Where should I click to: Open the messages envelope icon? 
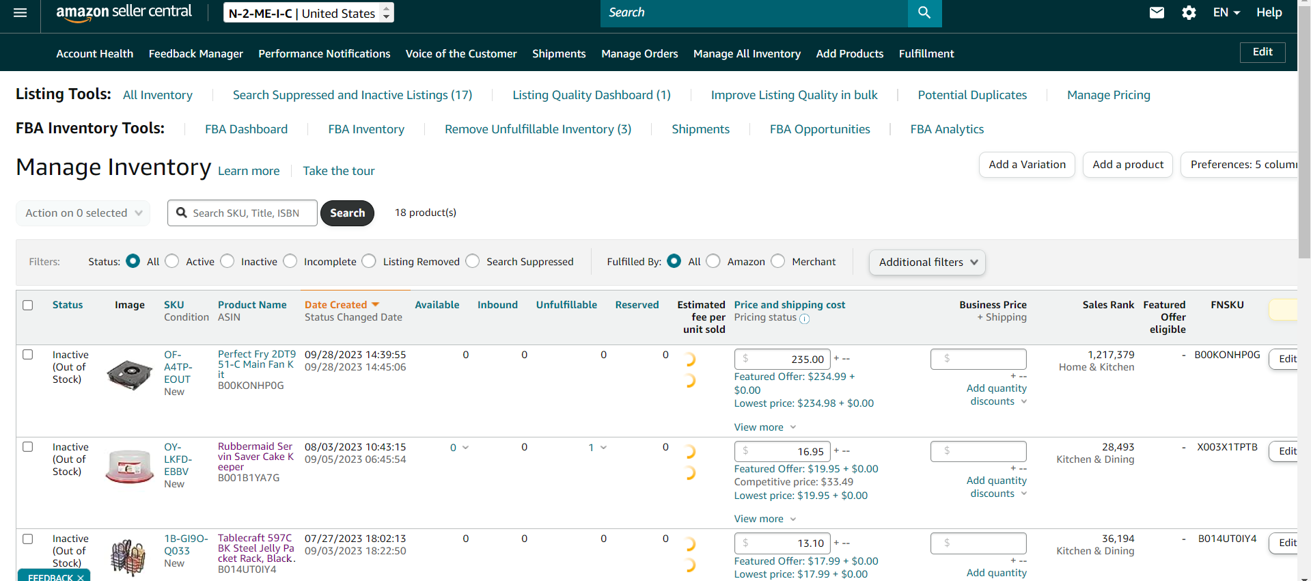click(1157, 13)
